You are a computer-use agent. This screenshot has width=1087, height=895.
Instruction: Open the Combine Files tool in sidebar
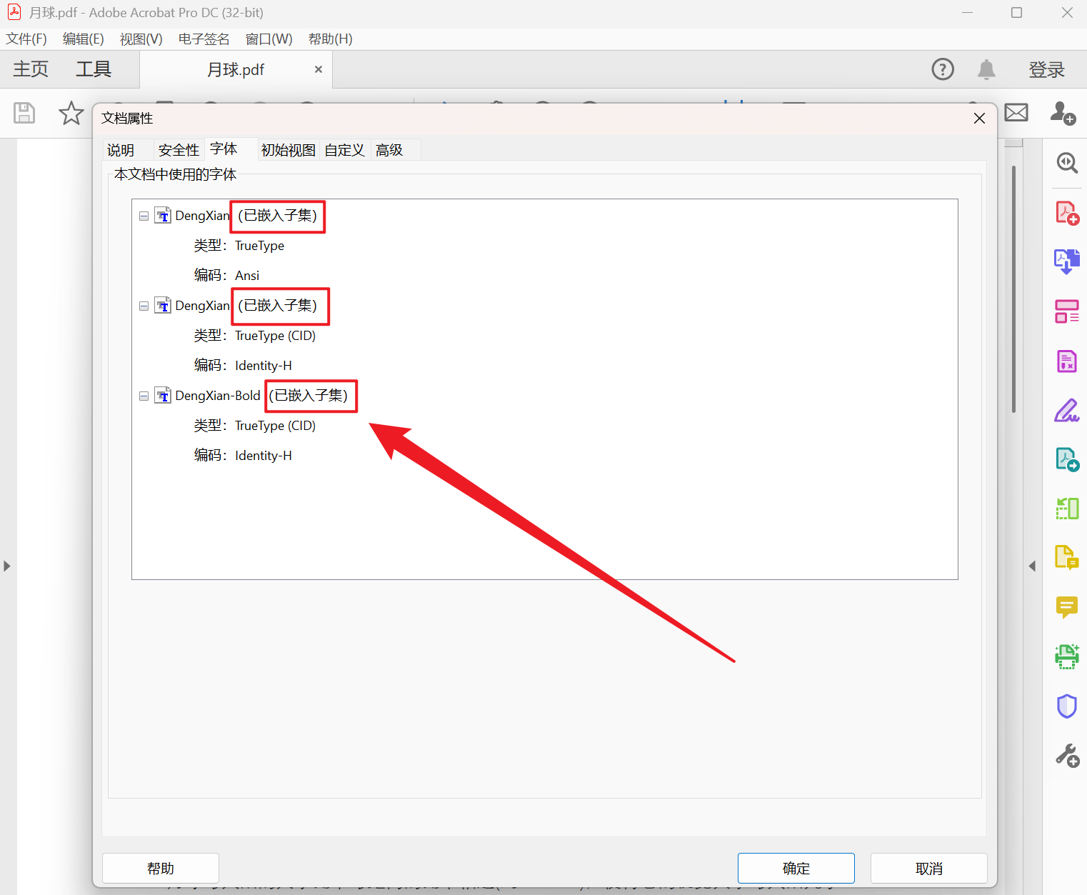pos(1067,261)
